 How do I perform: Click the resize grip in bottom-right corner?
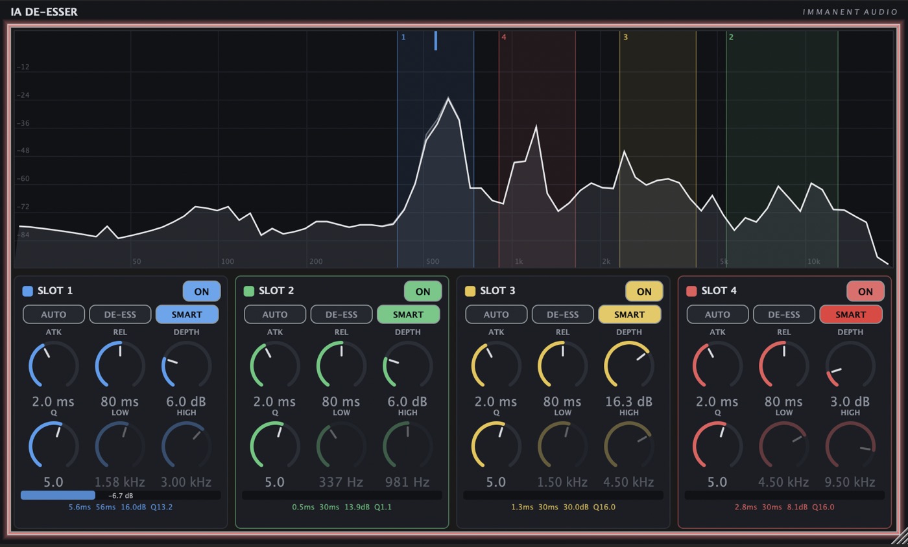point(899,537)
